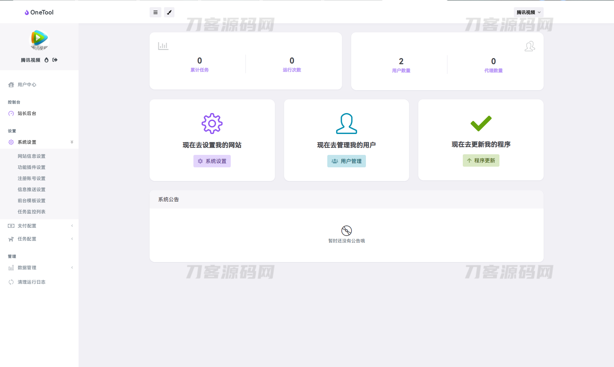This screenshot has height=367, width=614.
Task: Click the hamburger menu toggle icon
Action: click(x=155, y=12)
